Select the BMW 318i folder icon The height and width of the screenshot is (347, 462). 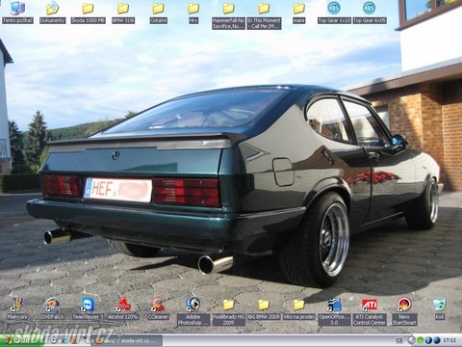(x=123, y=13)
